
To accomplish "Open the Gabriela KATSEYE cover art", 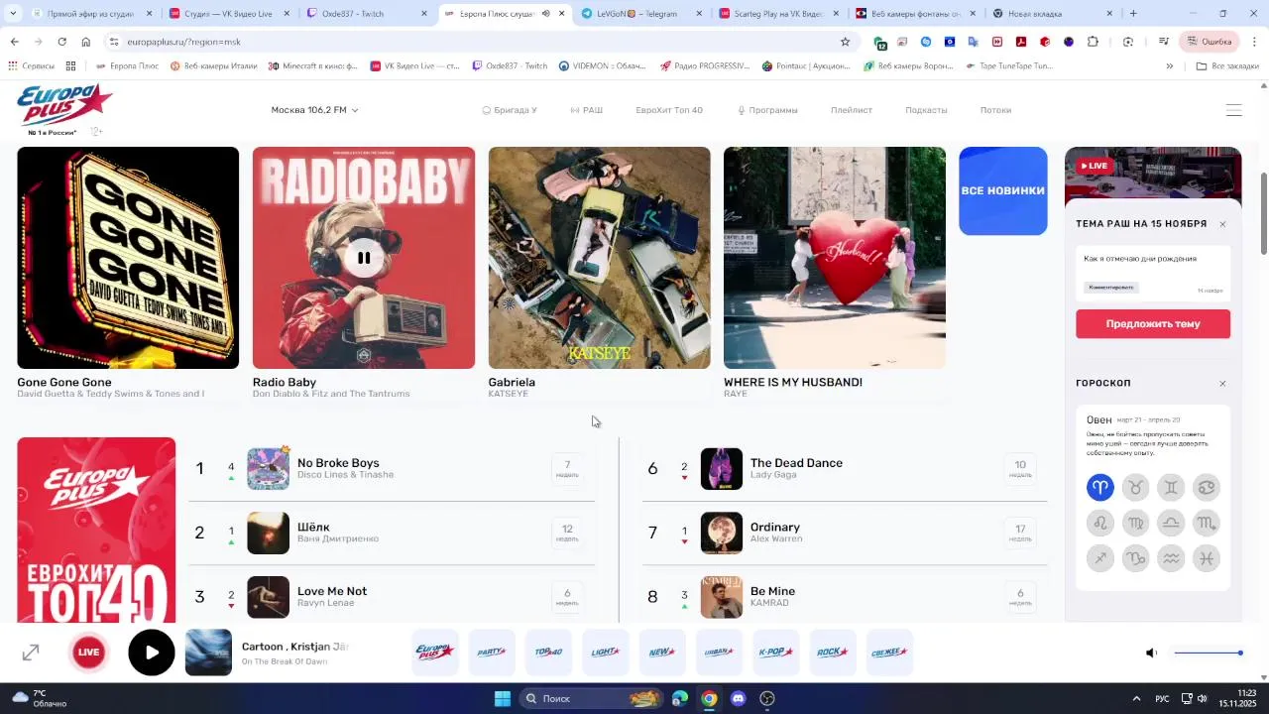I will [599, 258].
